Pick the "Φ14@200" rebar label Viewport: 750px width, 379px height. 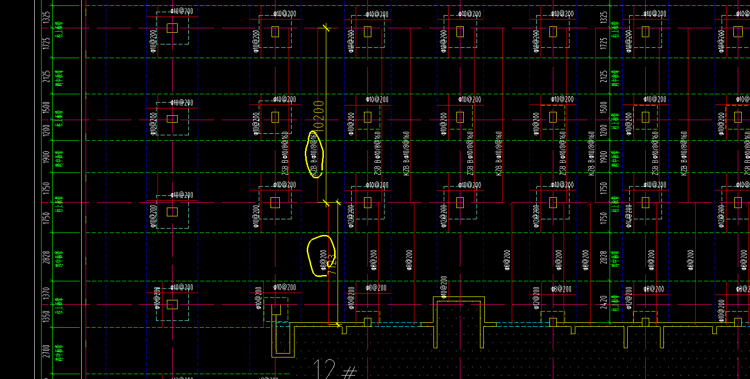click(629, 215)
